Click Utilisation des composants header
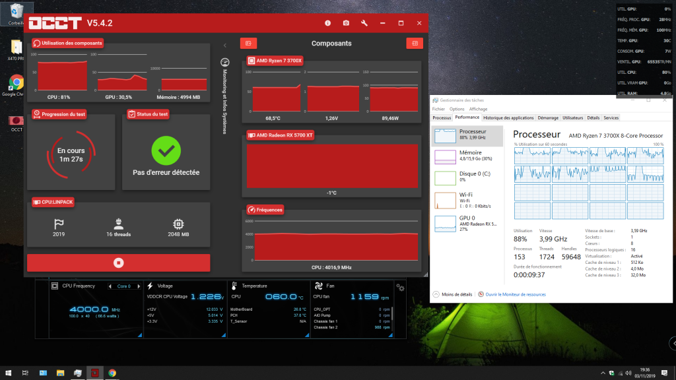 point(67,43)
